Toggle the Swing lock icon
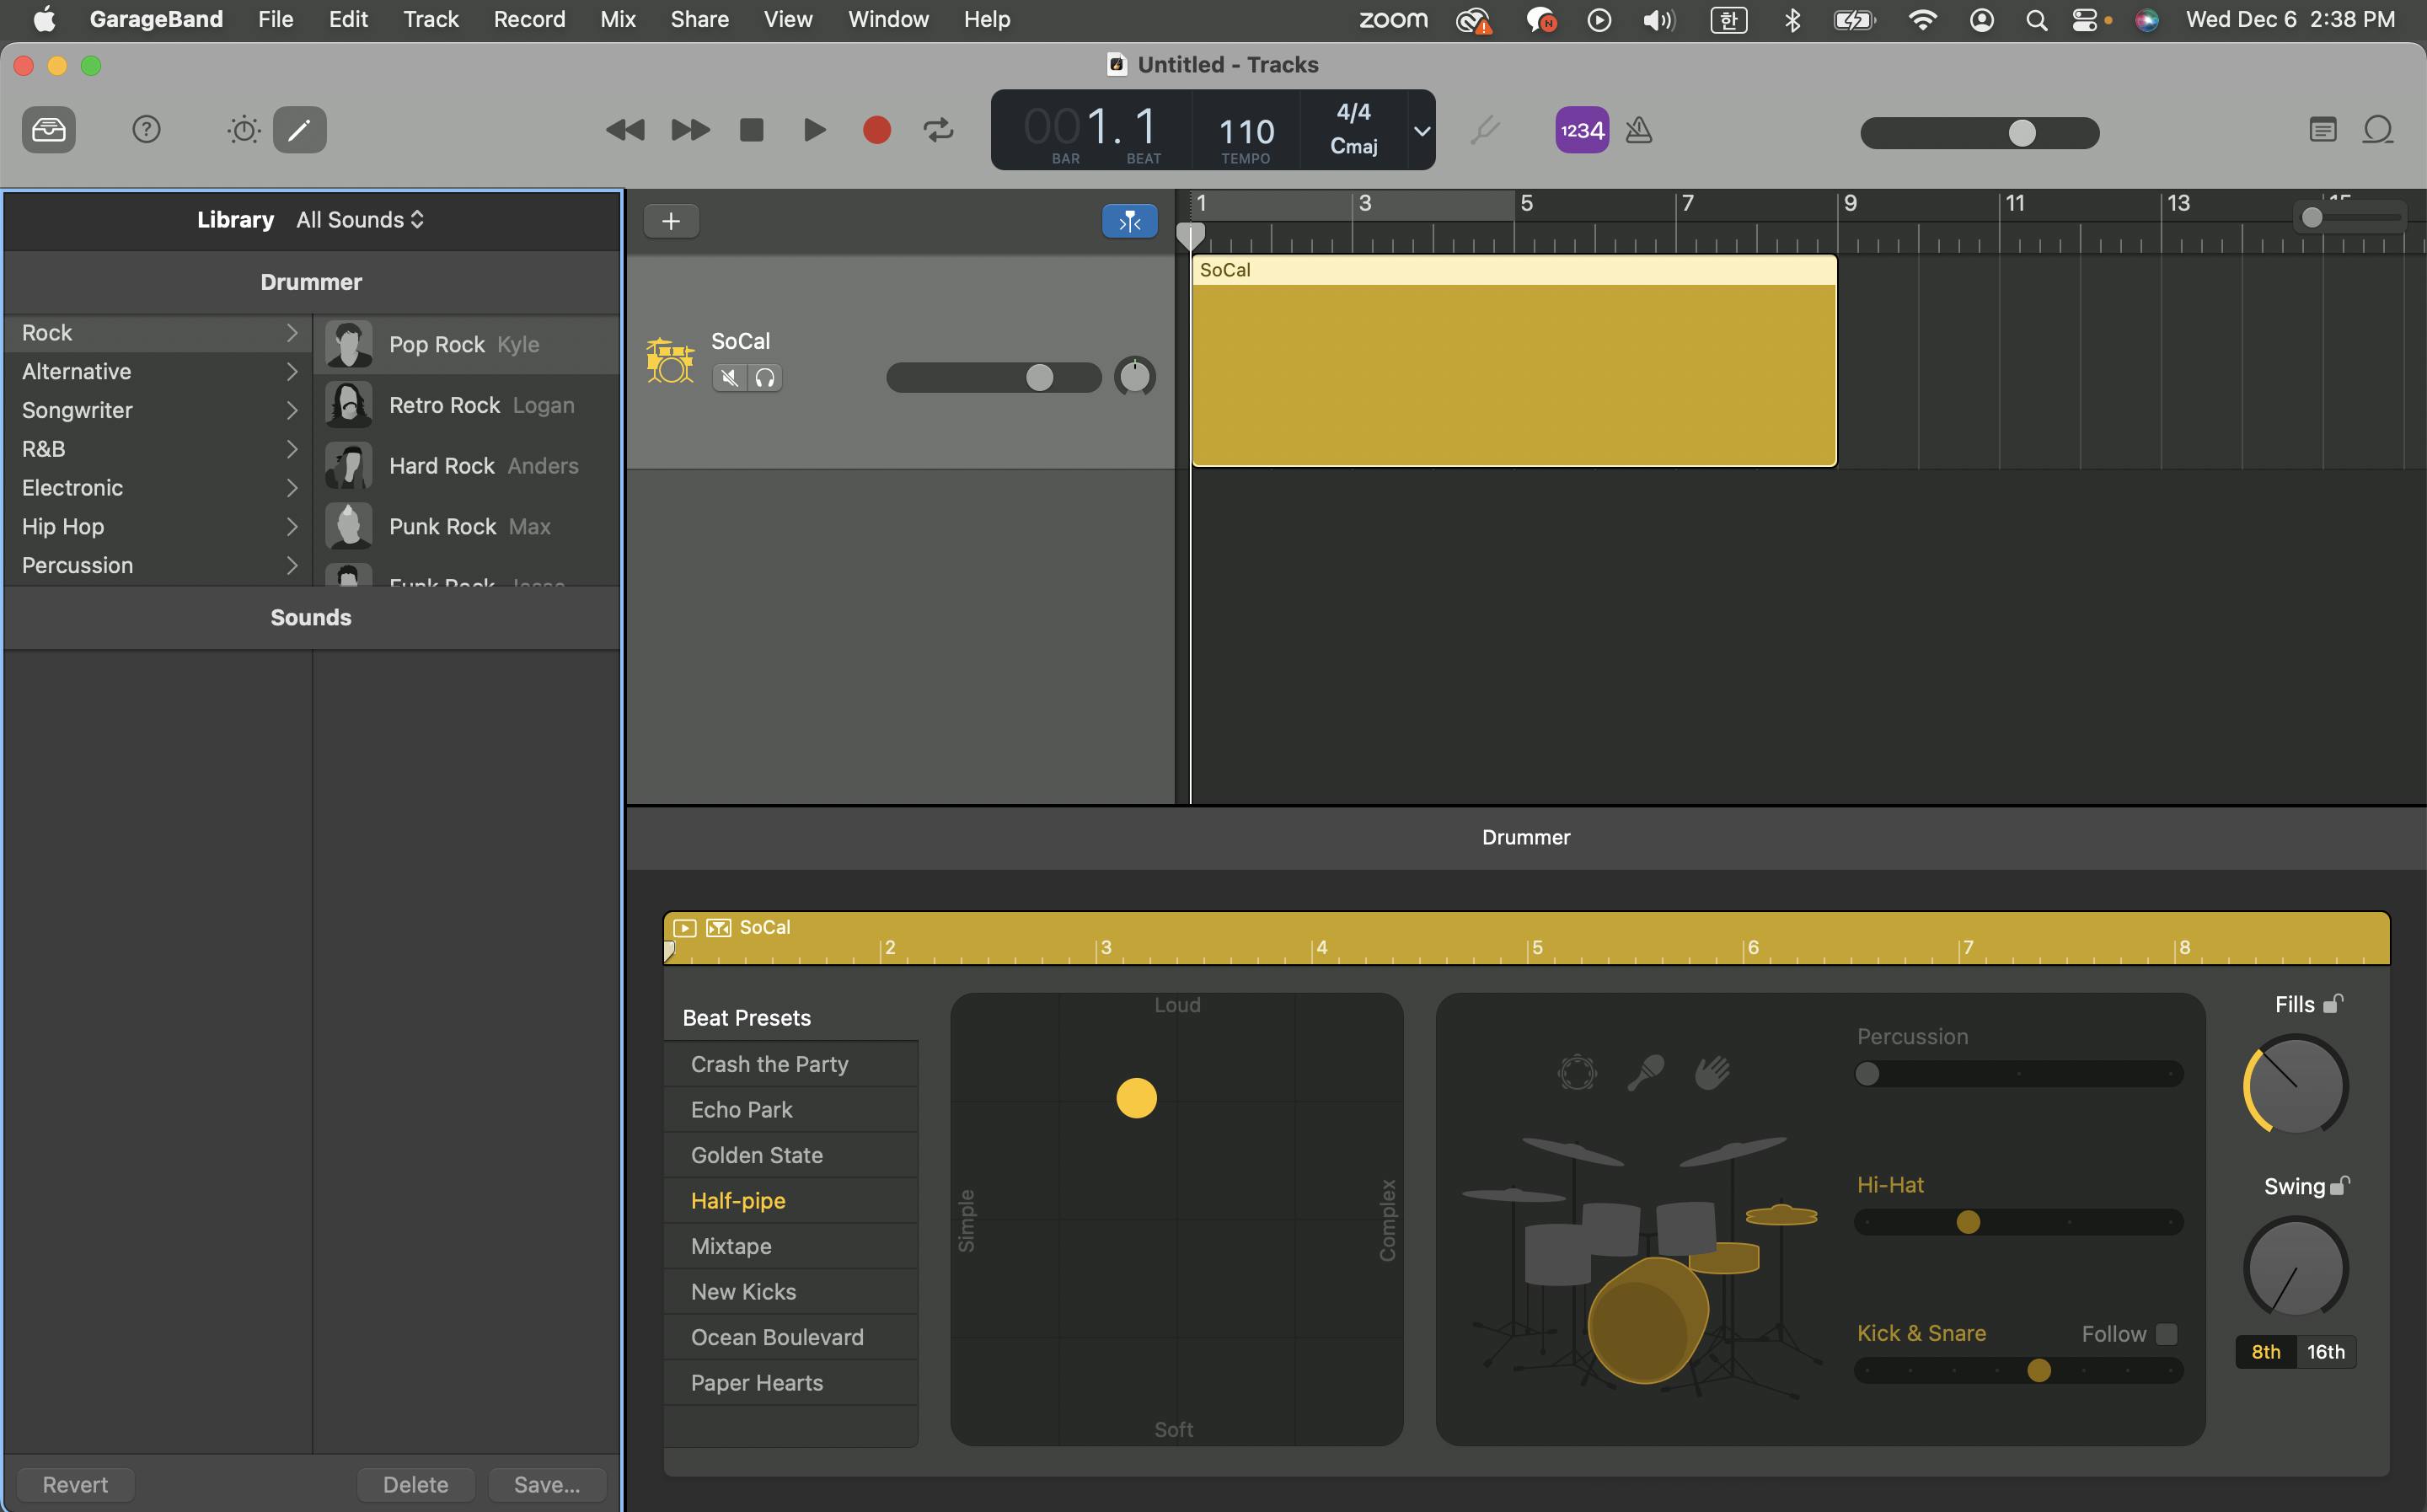This screenshot has height=1512, width=2427. [2339, 1186]
